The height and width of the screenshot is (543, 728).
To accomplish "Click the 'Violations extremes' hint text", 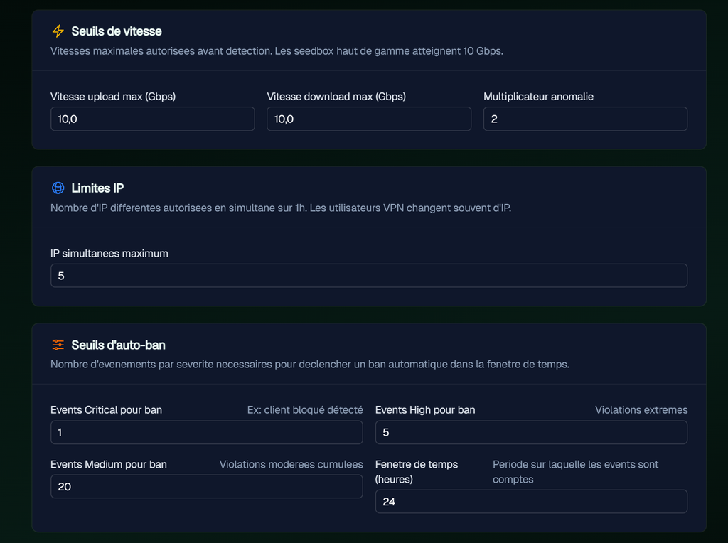I will click(641, 410).
